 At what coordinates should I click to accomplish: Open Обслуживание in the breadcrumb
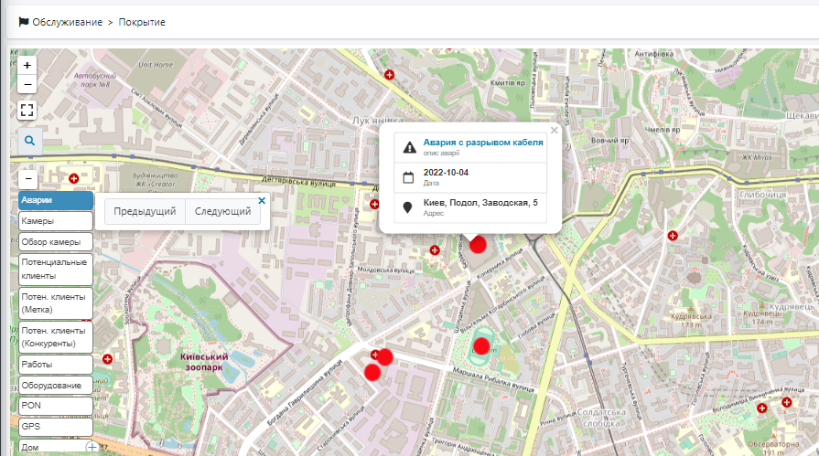pos(67,21)
